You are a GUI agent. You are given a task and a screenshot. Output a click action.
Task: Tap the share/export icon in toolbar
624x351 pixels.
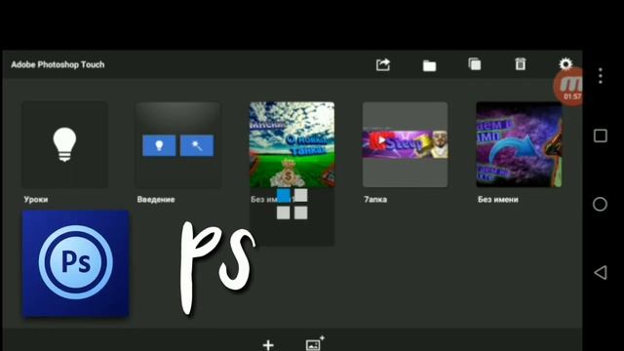coord(383,64)
